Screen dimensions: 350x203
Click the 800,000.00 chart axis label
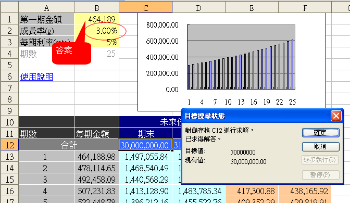click(162, 25)
